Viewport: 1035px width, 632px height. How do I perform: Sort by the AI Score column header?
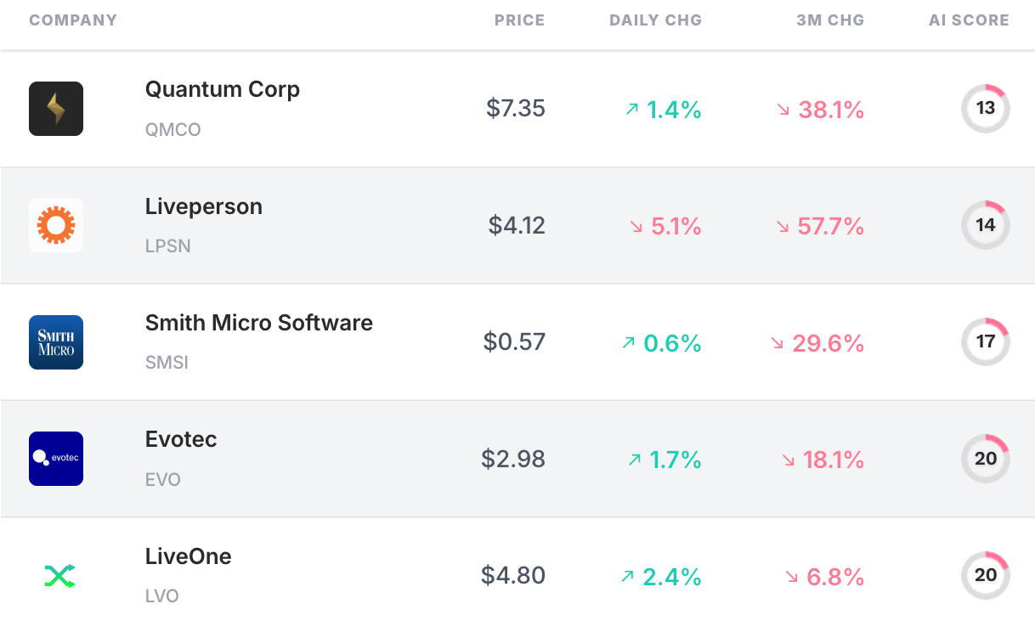969,20
